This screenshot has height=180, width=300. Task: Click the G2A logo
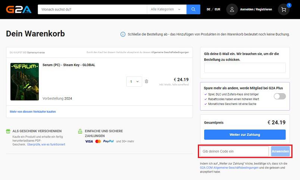19,9
